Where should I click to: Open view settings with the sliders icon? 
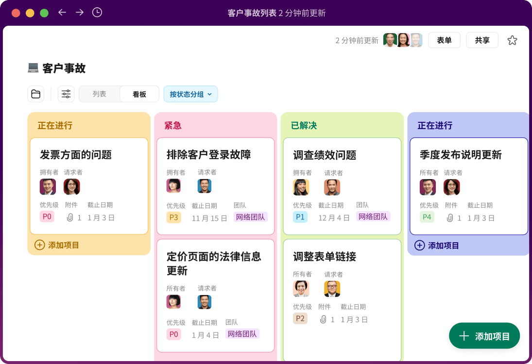pyautogui.click(x=66, y=94)
